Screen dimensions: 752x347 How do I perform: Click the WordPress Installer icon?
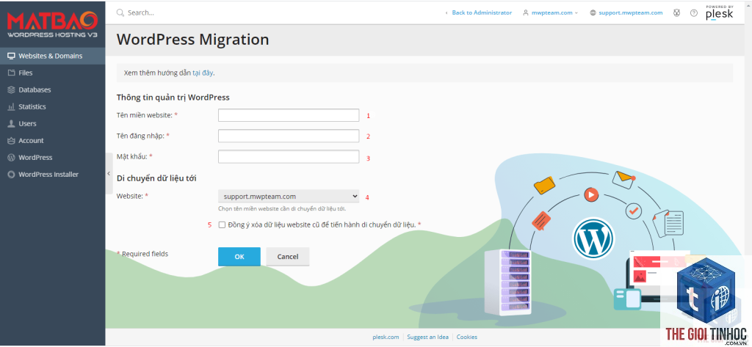click(x=11, y=175)
